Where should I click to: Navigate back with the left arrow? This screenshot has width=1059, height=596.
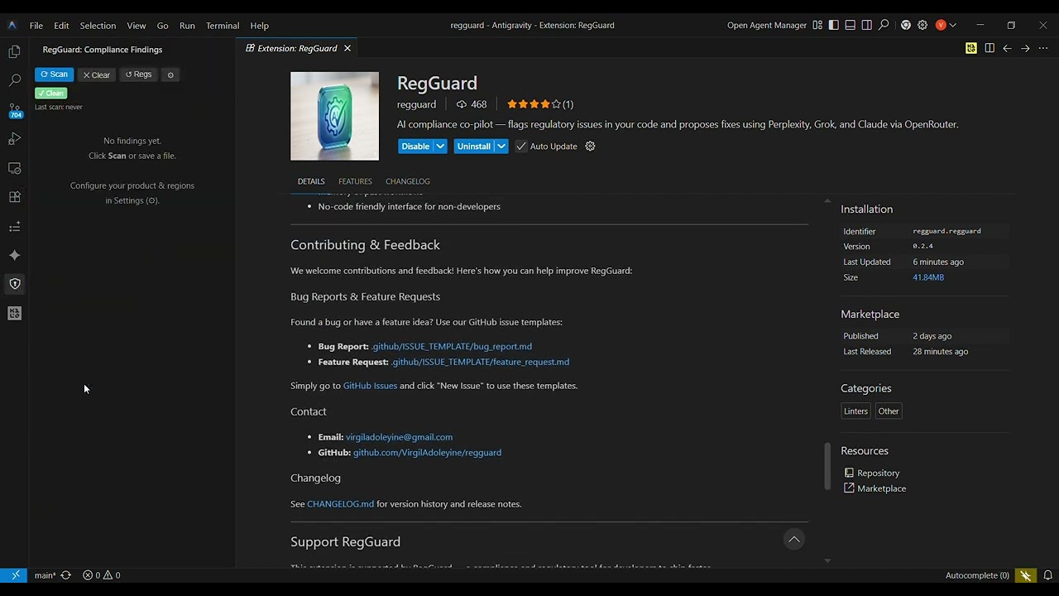(x=1007, y=48)
